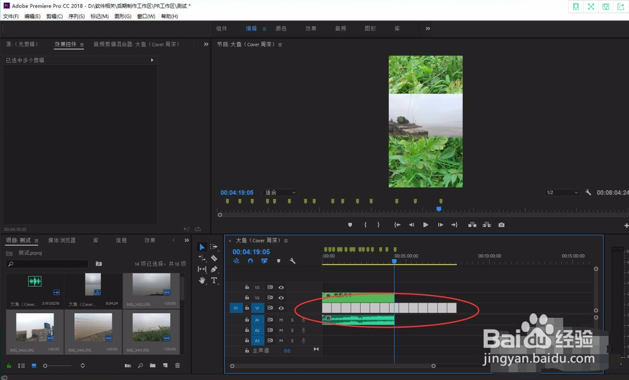Adjust project thumbnail zoom slider
Image resolution: width=629 pixels, height=380 pixels.
[x=45, y=365]
